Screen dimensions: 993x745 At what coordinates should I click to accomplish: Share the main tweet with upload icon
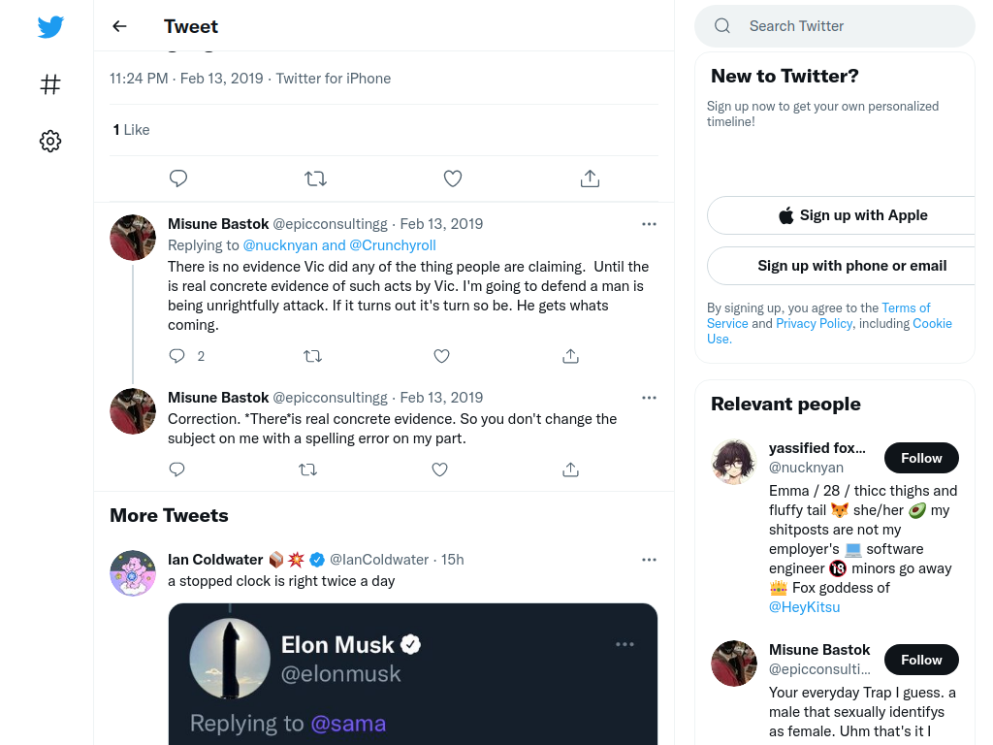590,178
